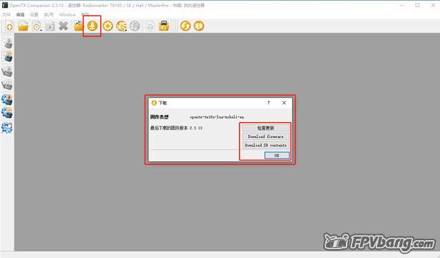Viewport: 440px width, 258px height.
Task: Minimize the OpenTX Companion window
Action: coord(401,5)
